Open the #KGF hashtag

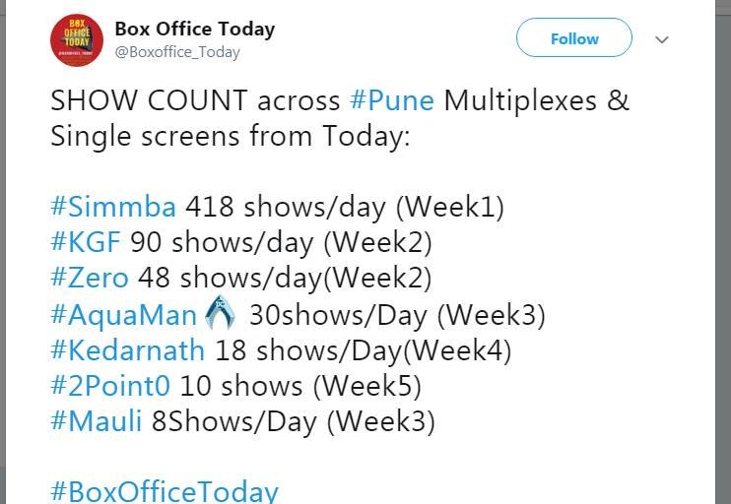(86, 242)
